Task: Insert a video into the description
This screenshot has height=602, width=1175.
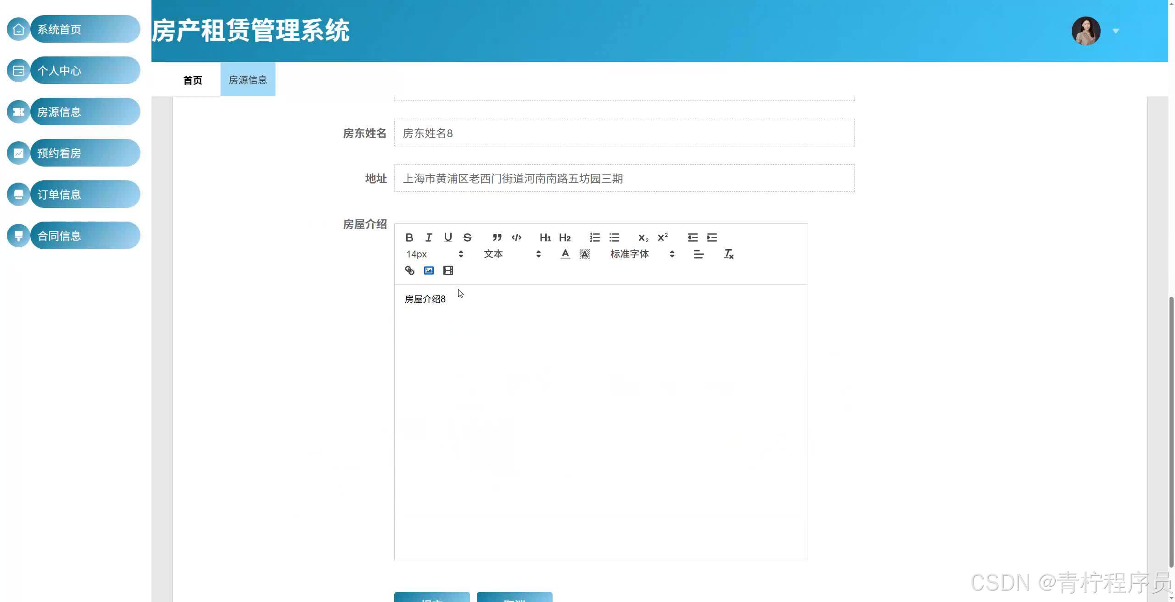Action: 448,270
